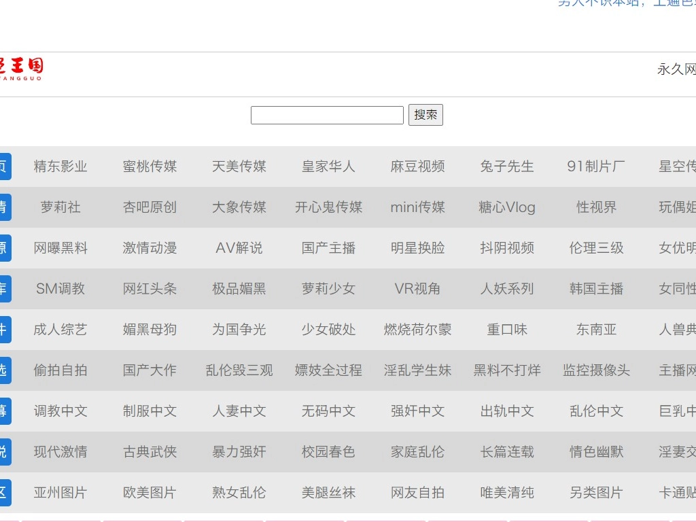
Task: Click the 古典武侠 novel category
Action: (x=150, y=452)
